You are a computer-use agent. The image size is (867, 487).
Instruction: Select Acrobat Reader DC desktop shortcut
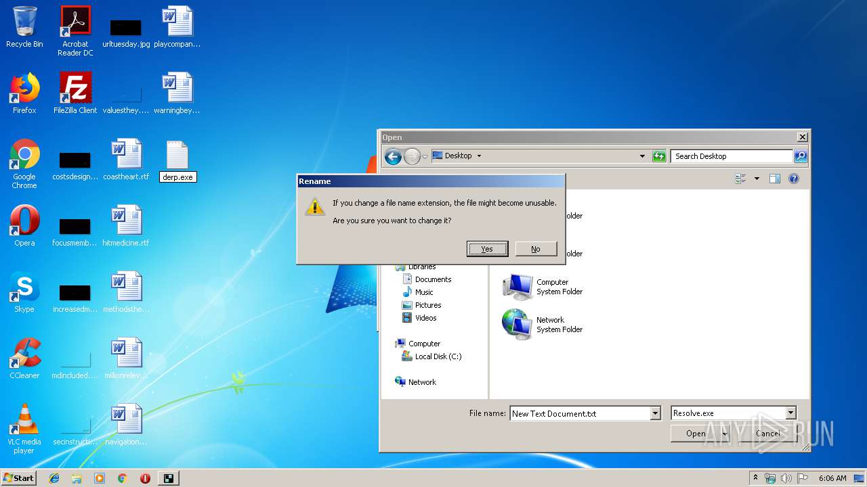pyautogui.click(x=75, y=31)
